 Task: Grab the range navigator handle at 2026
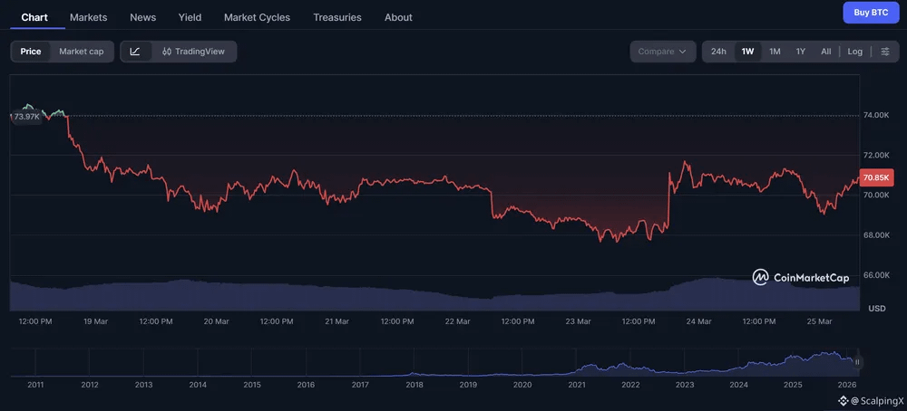[857, 362]
